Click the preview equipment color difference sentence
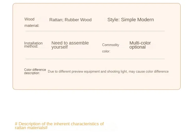 pos(108,72)
